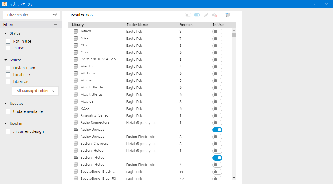Click version 14 of BeagleBone_Black
333x184 pixels.
coord(181,172)
